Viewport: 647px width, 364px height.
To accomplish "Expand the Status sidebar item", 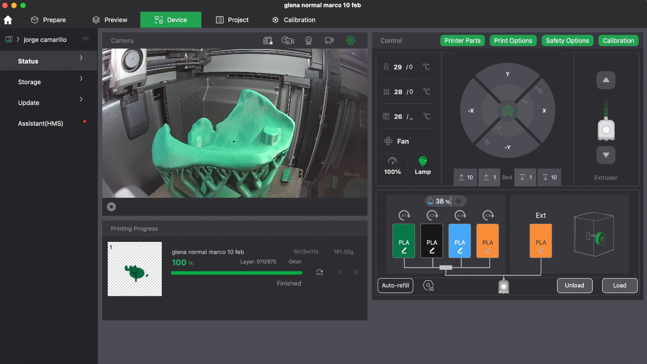I will pos(49,61).
